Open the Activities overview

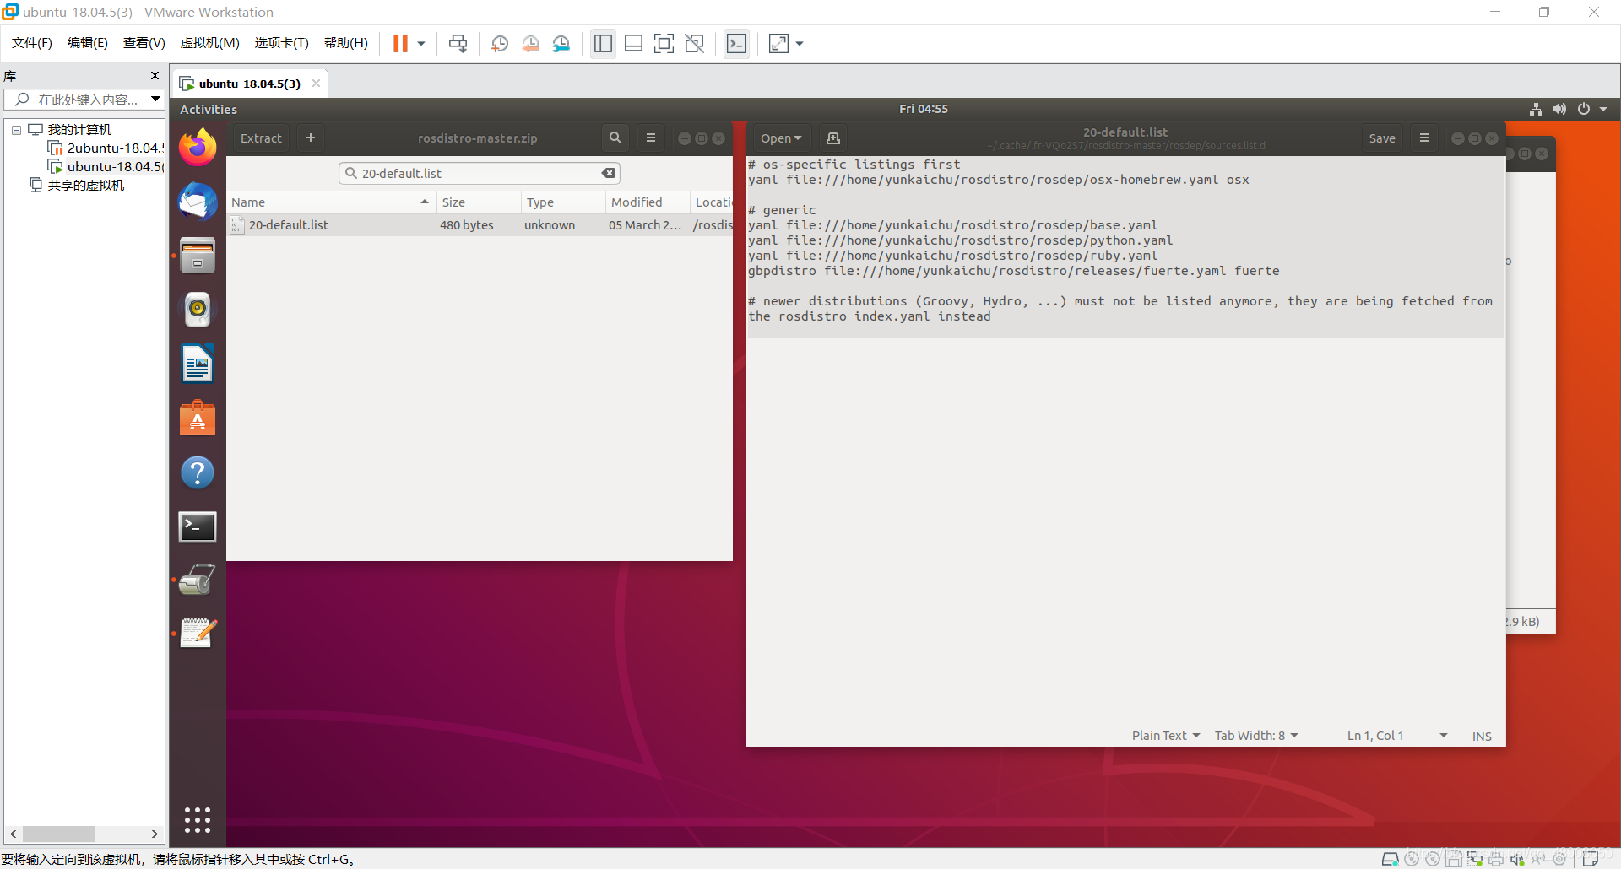(x=209, y=110)
